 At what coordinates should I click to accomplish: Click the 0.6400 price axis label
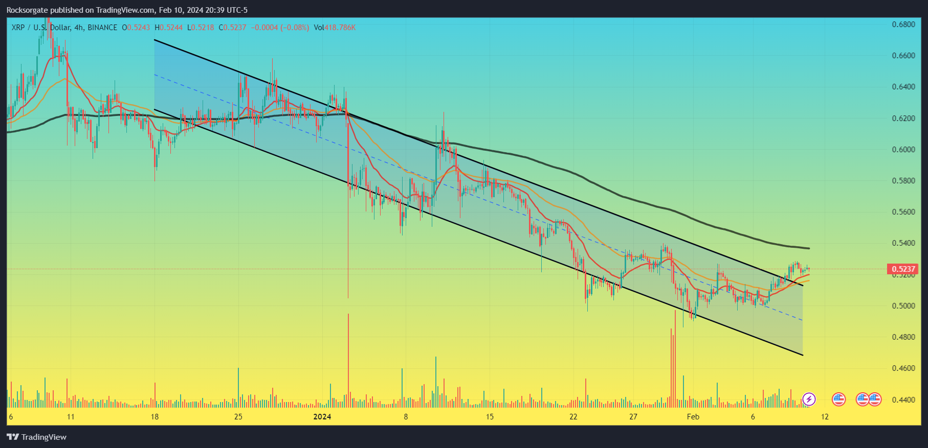[903, 87]
